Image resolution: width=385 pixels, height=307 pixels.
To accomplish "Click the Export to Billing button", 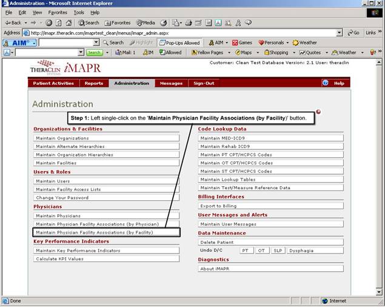I will [x=270, y=206].
